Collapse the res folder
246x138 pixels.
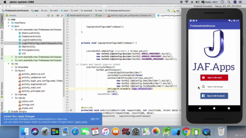click(8, 64)
